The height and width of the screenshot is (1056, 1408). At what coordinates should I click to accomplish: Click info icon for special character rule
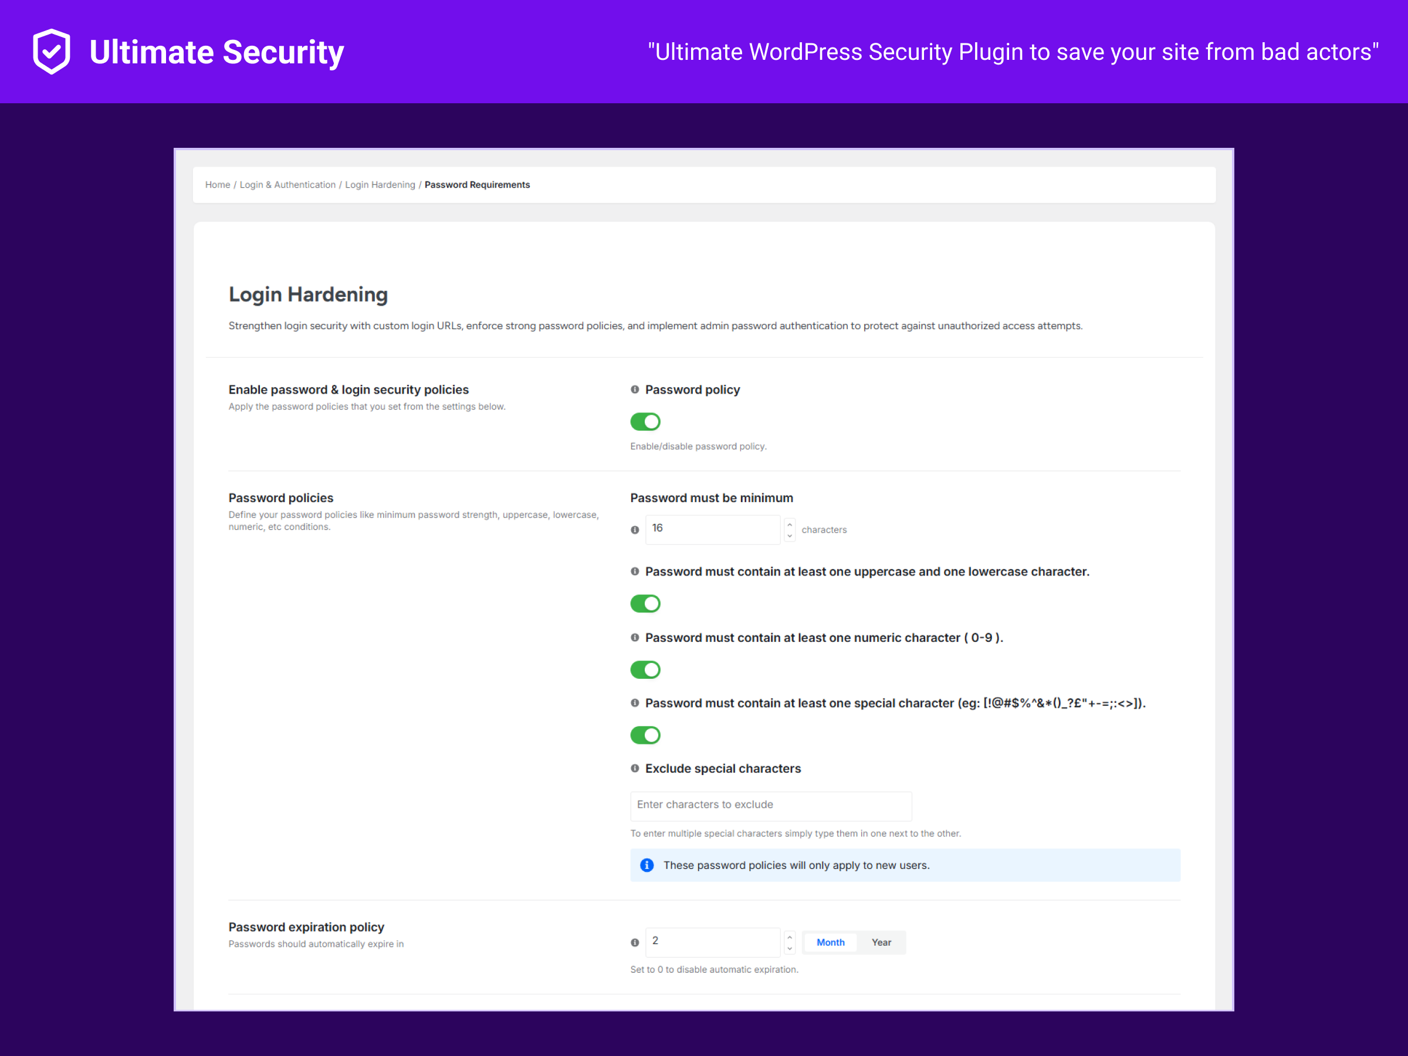(635, 703)
